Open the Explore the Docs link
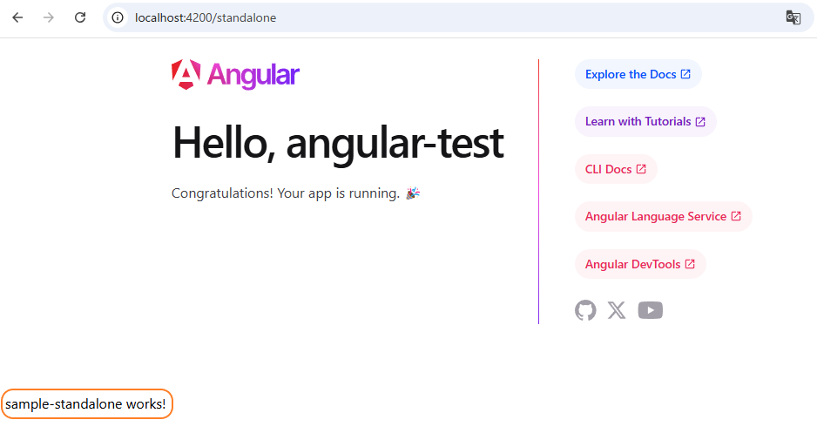Image resolution: width=817 pixels, height=440 pixels. coord(638,74)
